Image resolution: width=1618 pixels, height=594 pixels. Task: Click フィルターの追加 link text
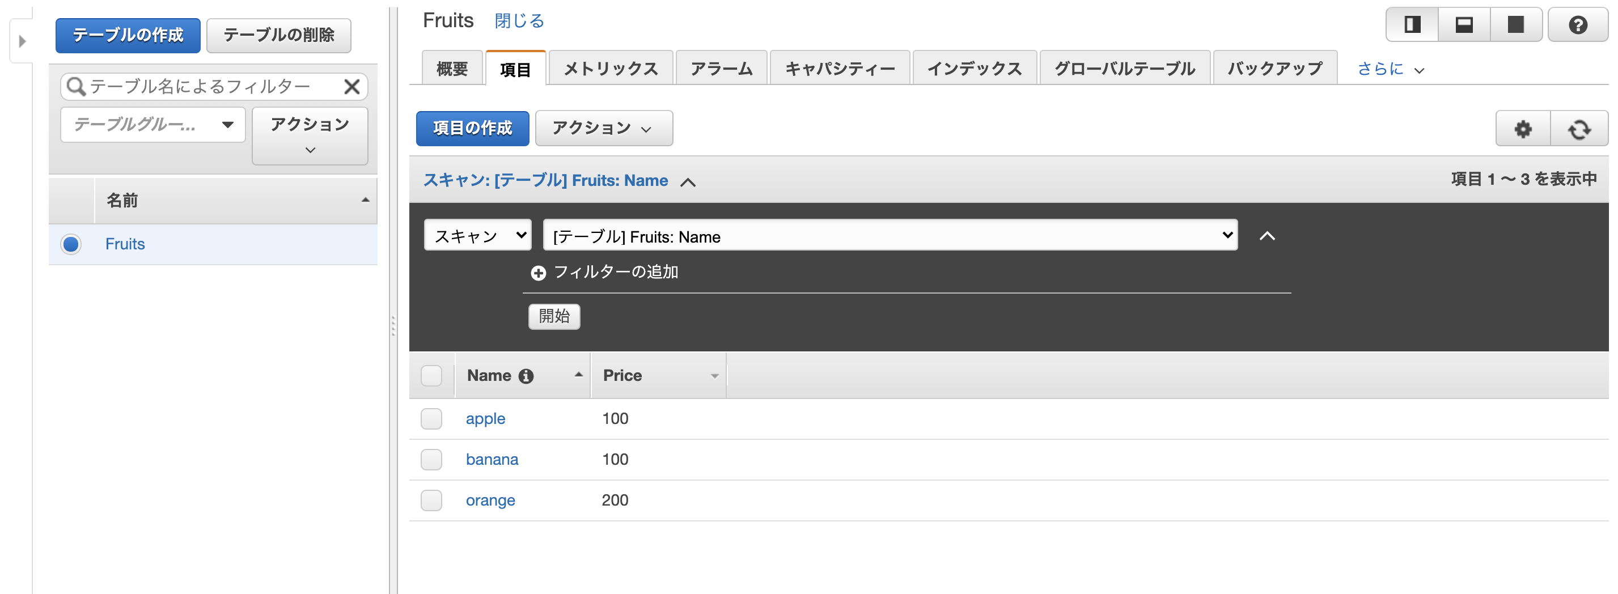click(x=616, y=272)
